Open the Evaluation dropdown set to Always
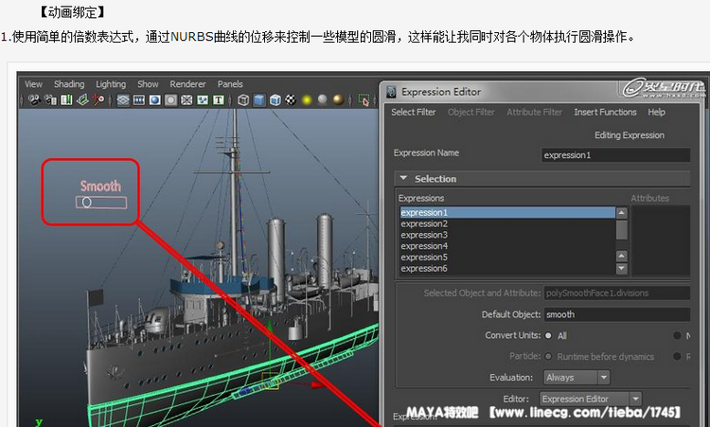This screenshot has height=427, width=710. [577, 377]
